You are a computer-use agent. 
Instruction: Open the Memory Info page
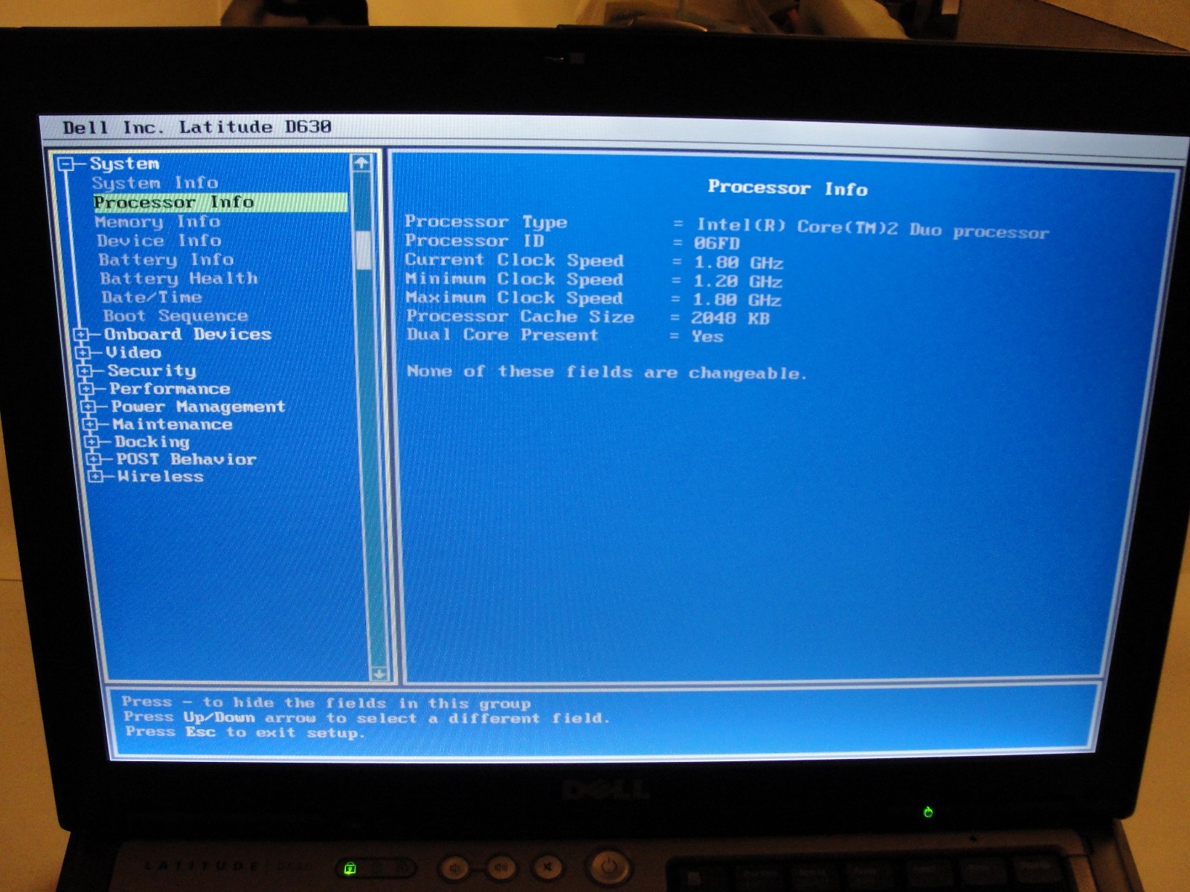coord(158,222)
